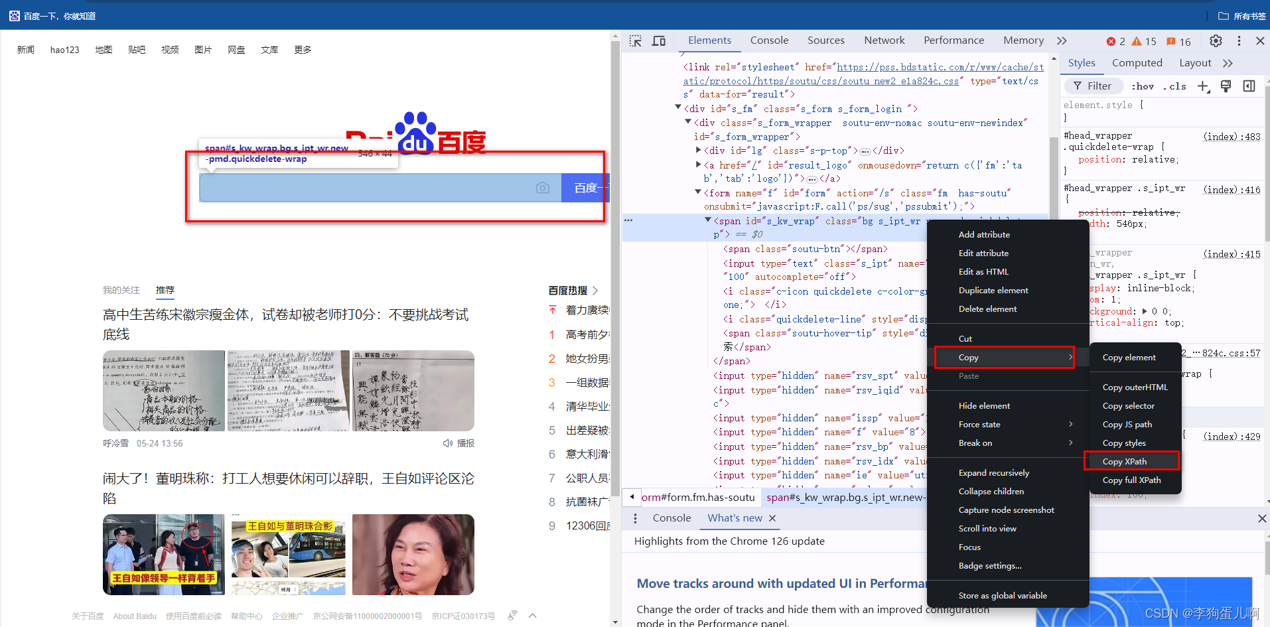Open the Sources tab
Viewport: 1270px width, 627px height.
pos(825,40)
